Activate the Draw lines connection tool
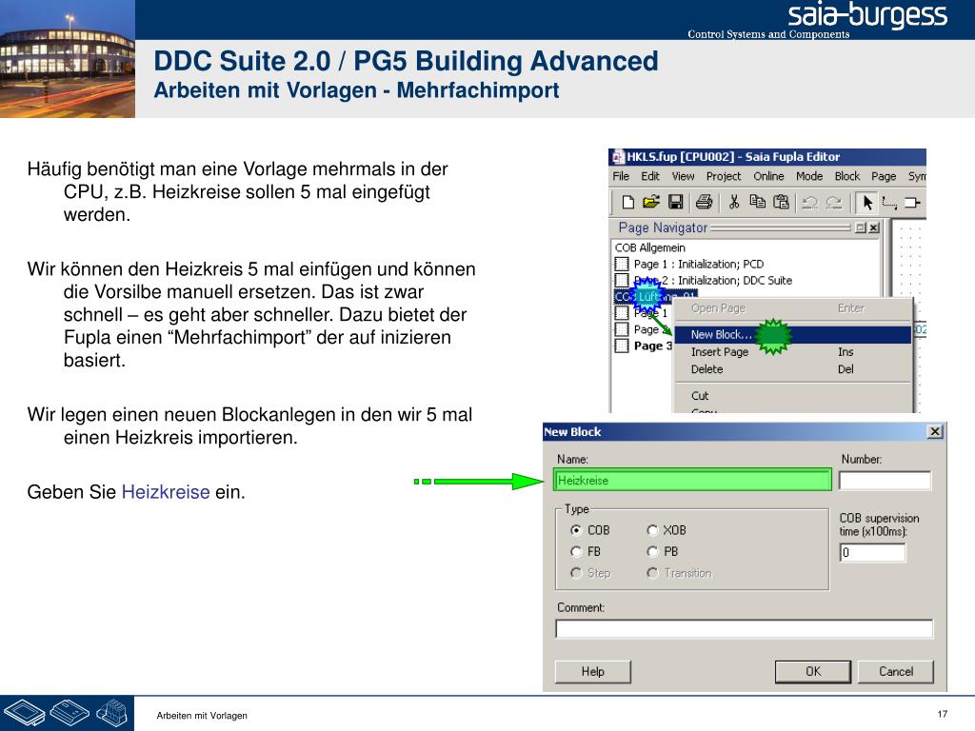 [890, 203]
